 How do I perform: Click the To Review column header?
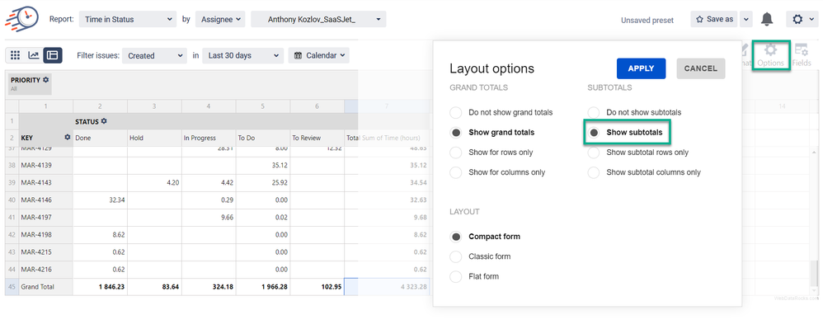tap(317, 138)
